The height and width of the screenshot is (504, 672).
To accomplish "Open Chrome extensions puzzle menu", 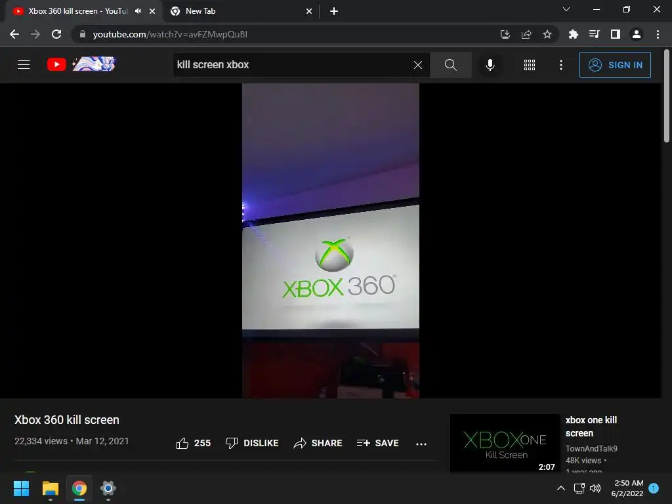I will 574,34.
